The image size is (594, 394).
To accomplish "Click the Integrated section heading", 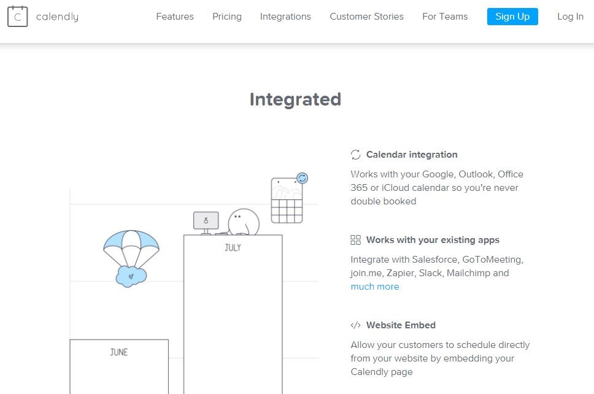I will pos(295,99).
